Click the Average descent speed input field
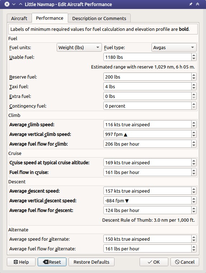 coord(147,191)
